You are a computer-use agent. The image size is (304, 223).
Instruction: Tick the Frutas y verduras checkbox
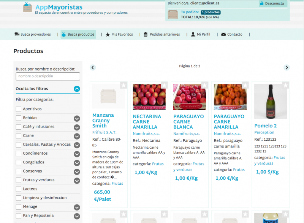19,180
